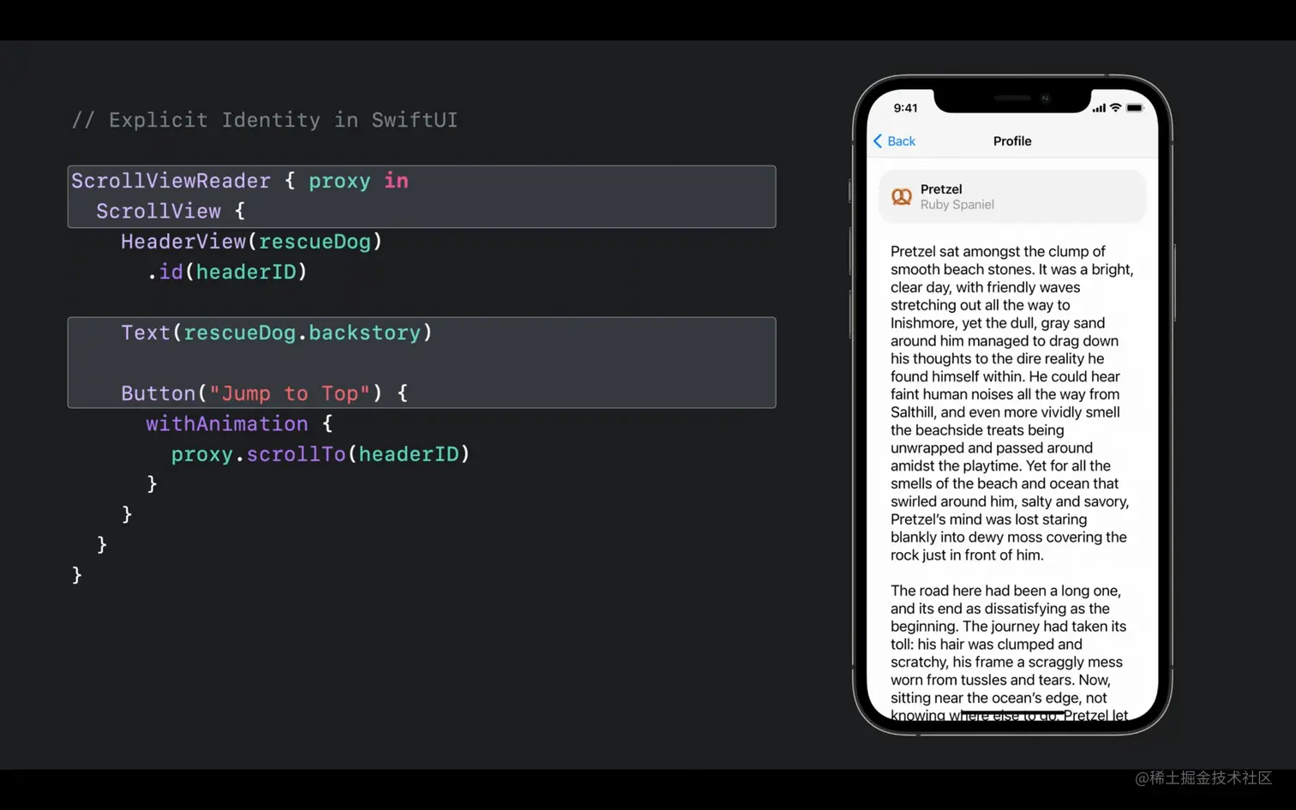
Task: Tap the Back button in the phone
Action: tap(894, 141)
